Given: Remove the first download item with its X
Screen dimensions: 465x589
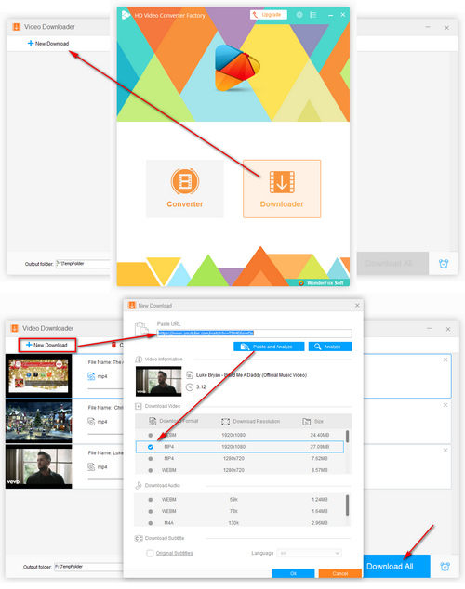Looking at the screenshot, I should tap(445, 360).
